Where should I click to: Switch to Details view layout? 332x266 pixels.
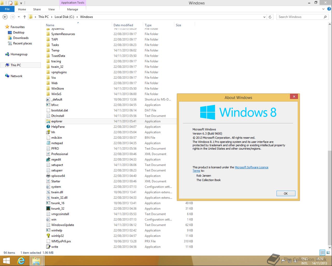pos(322,252)
